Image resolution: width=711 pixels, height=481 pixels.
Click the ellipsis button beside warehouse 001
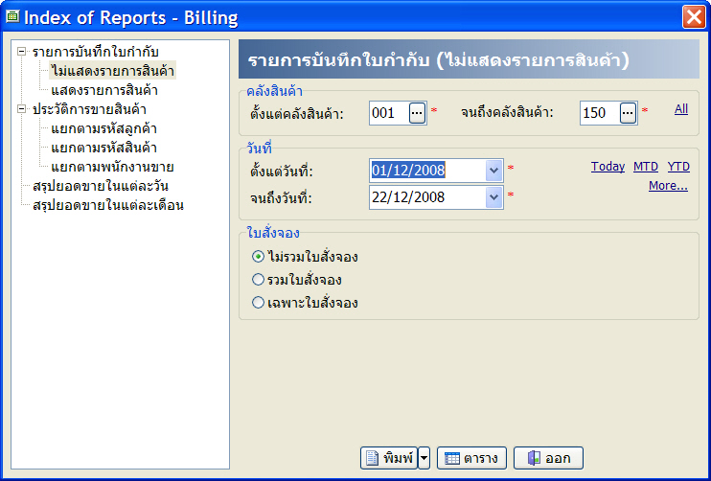[x=417, y=113]
